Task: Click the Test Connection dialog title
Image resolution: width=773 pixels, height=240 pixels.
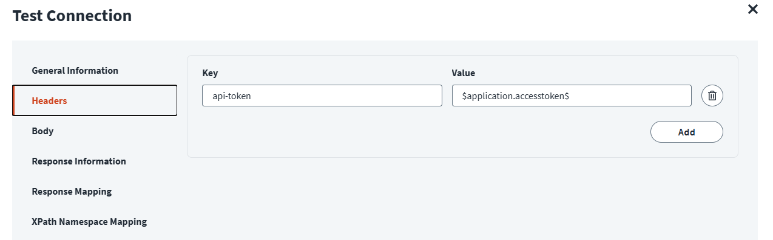Action: [72, 16]
